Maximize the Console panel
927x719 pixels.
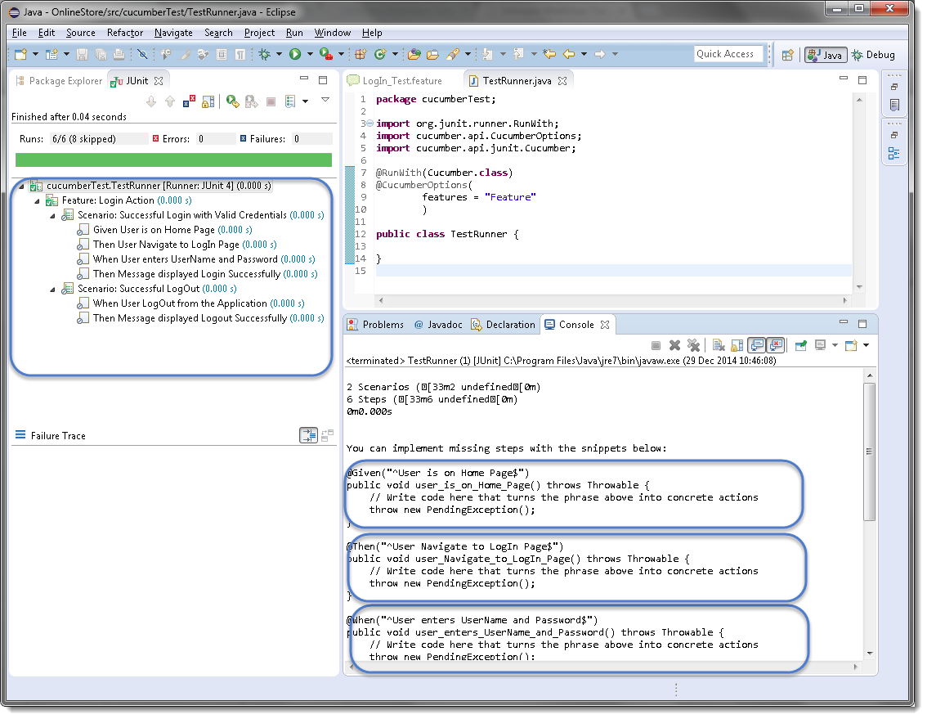(862, 324)
